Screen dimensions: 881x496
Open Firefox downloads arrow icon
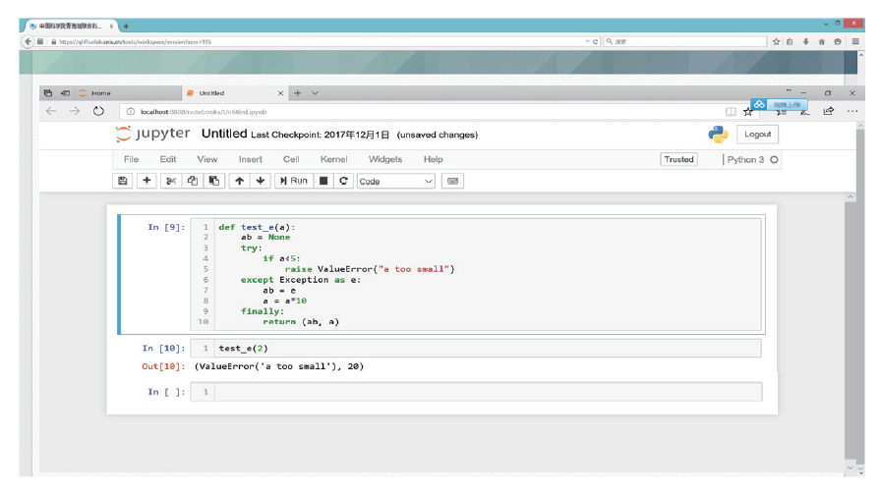pyautogui.click(x=805, y=41)
